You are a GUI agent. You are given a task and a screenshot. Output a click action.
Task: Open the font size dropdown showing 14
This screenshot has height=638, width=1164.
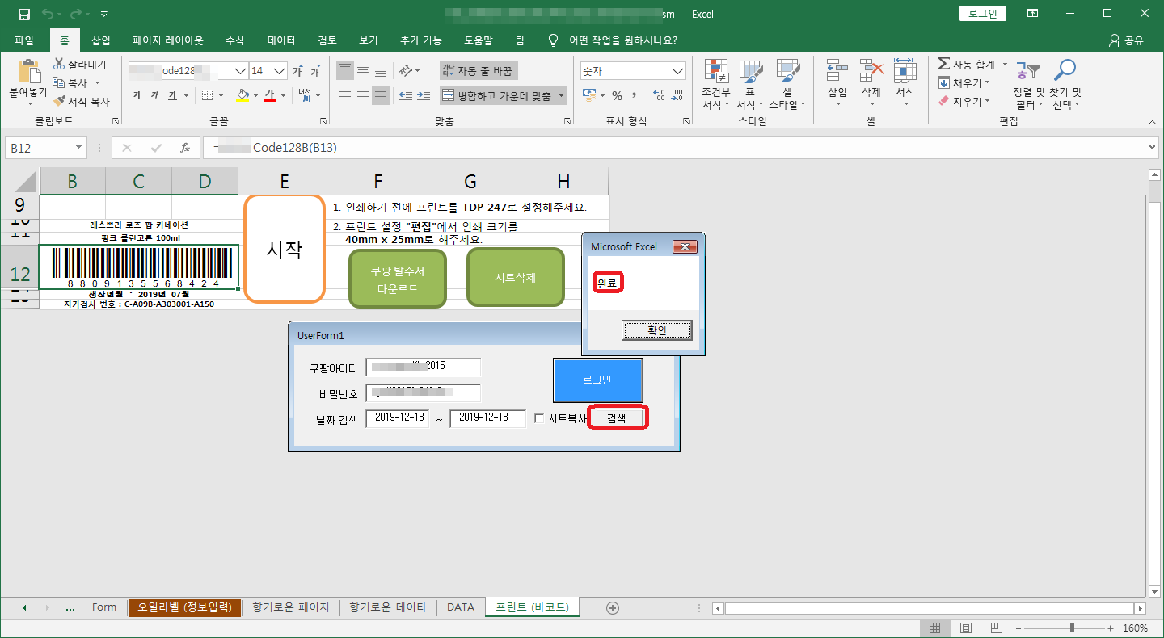[277, 71]
